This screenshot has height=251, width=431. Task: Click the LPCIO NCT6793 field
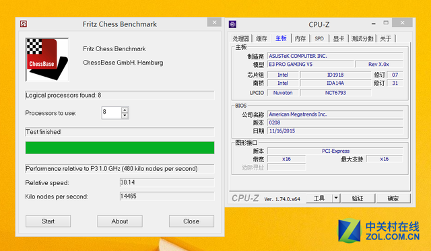[335, 93]
